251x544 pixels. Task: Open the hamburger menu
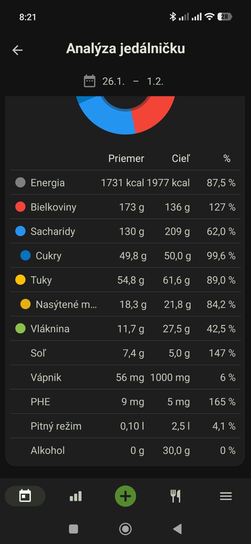[x=226, y=496]
